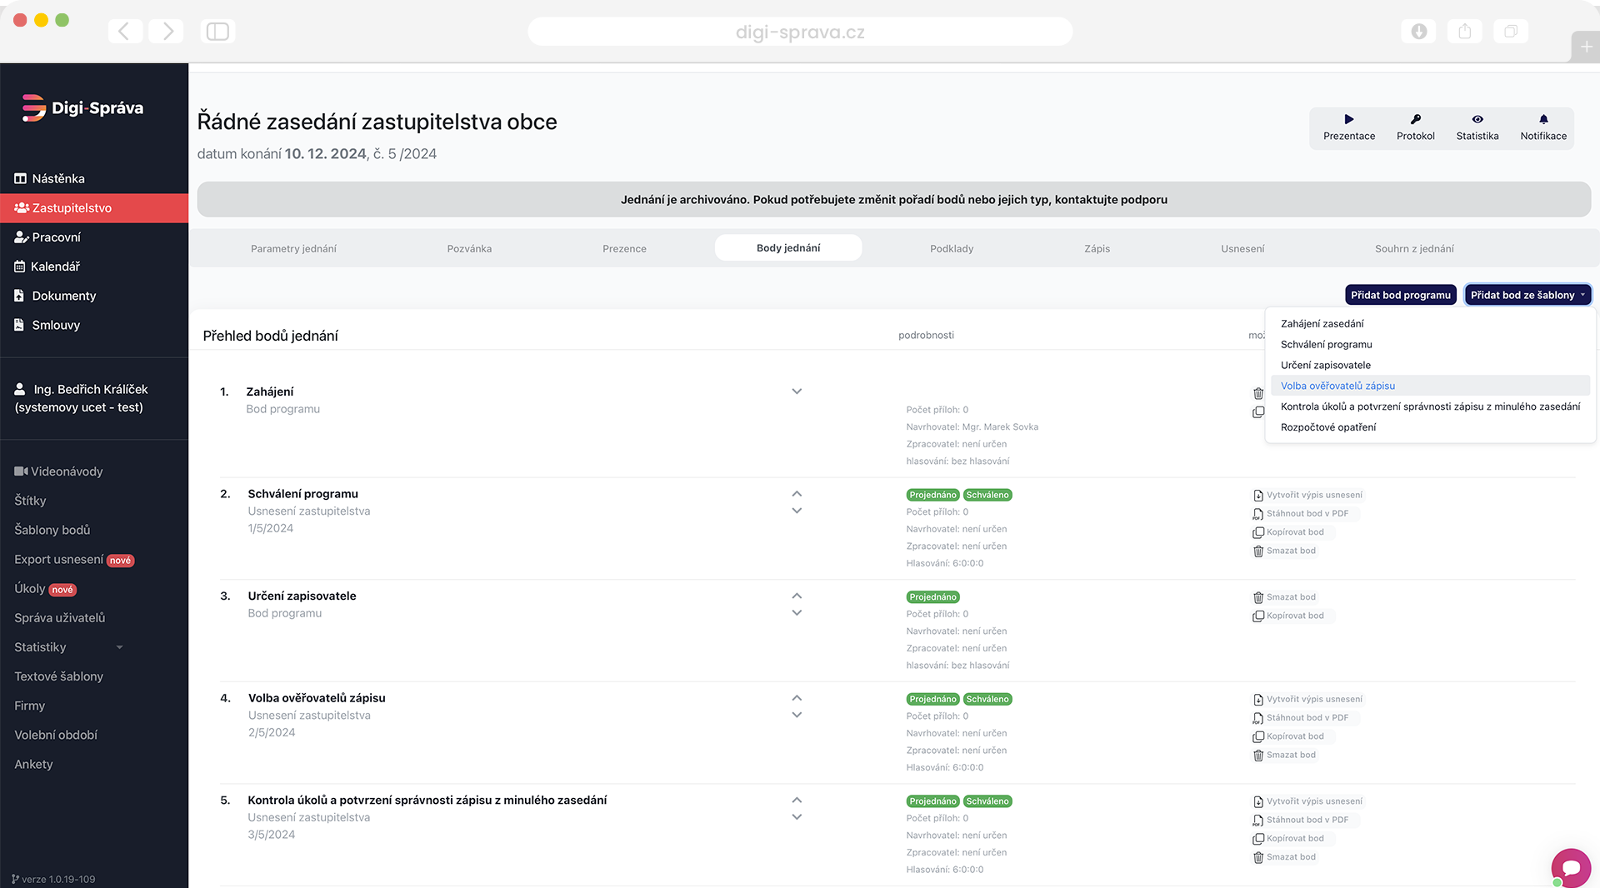
Task: Open Protokol with the key icon
Action: [1415, 120]
